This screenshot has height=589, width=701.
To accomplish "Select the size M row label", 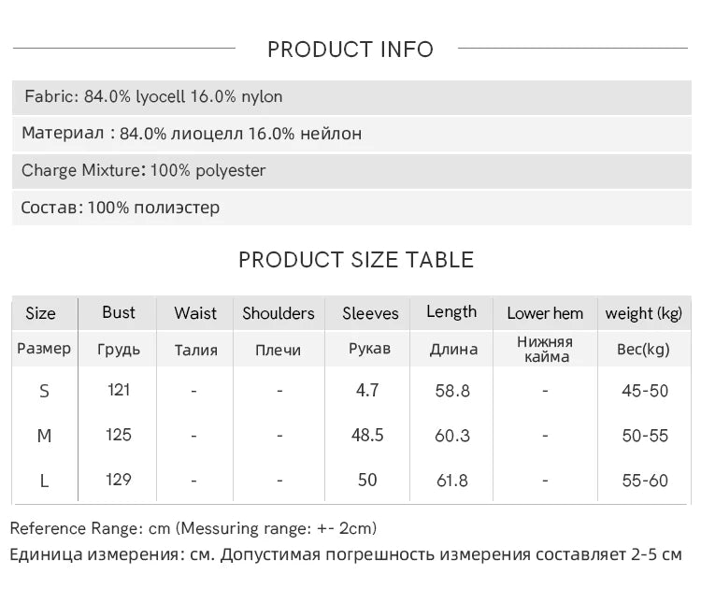I will 44,436.
